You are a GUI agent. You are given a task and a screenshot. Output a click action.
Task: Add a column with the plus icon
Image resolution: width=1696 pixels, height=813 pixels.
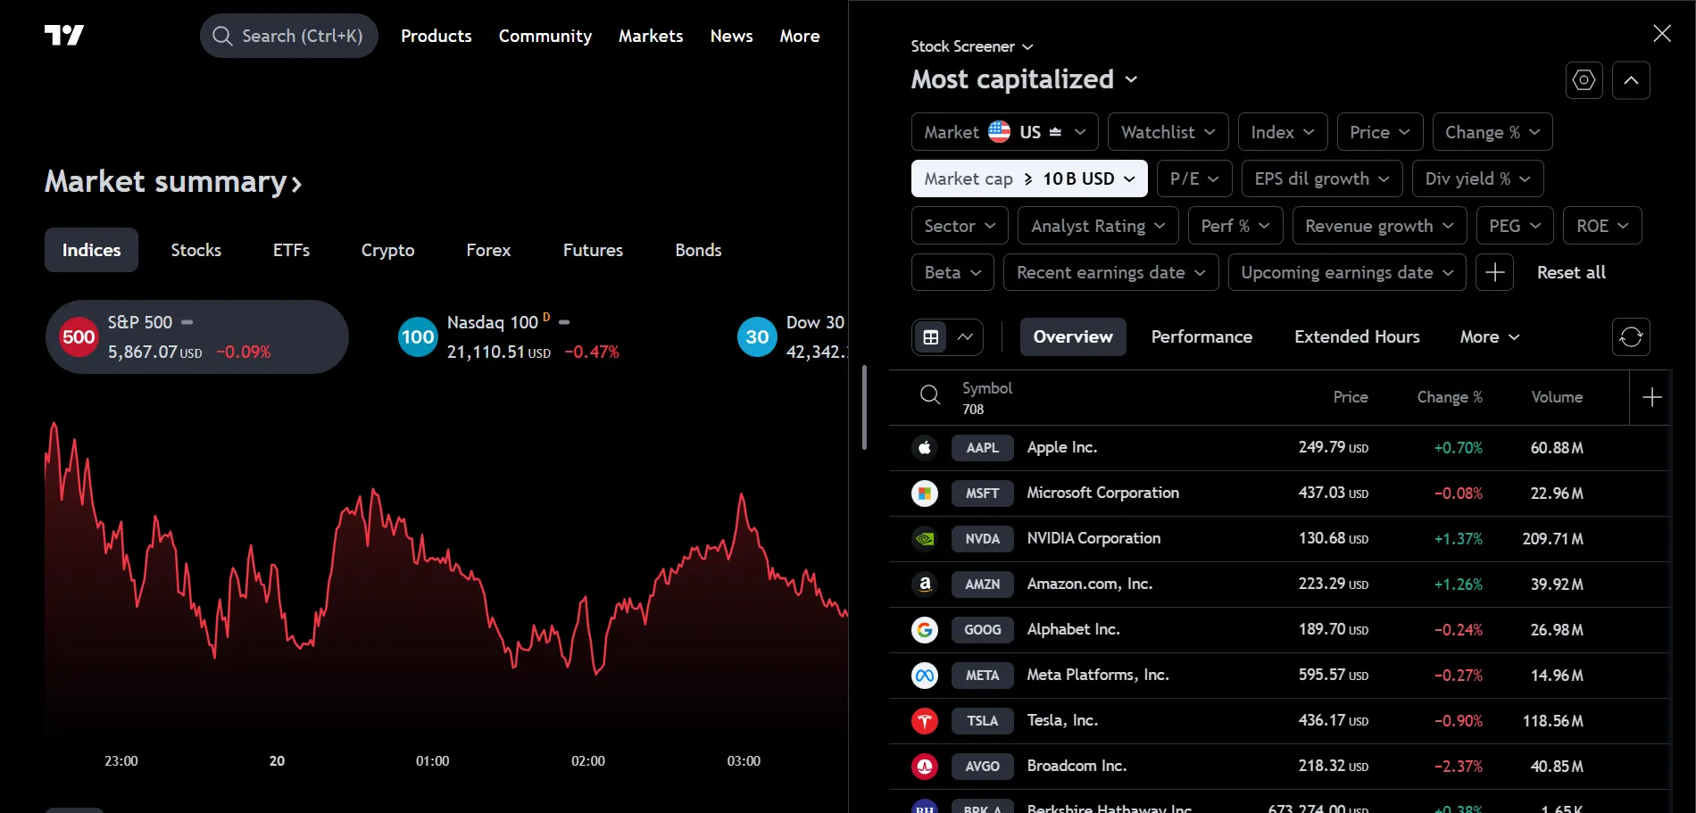point(1651,397)
